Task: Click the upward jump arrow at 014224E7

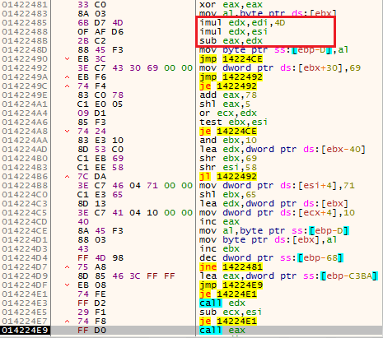Action: pyautogui.click(x=67, y=322)
